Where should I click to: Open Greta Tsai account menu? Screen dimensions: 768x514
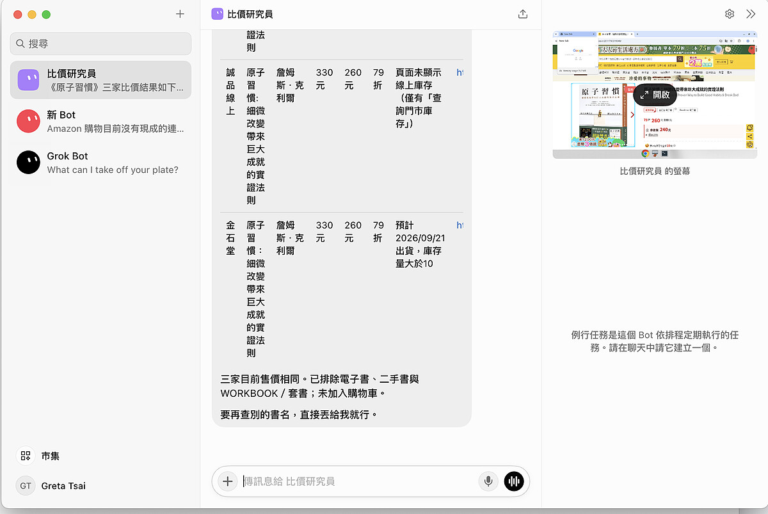pyautogui.click(x=51, y=486)
